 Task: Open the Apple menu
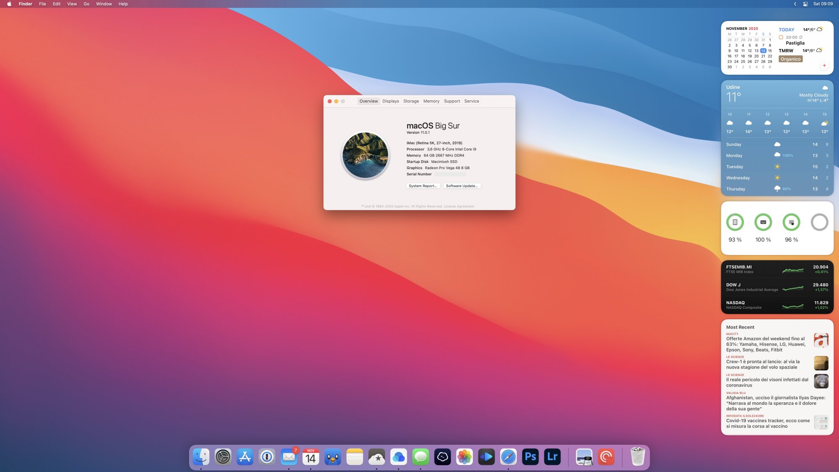pyautogui.click(x=9, y=4)
